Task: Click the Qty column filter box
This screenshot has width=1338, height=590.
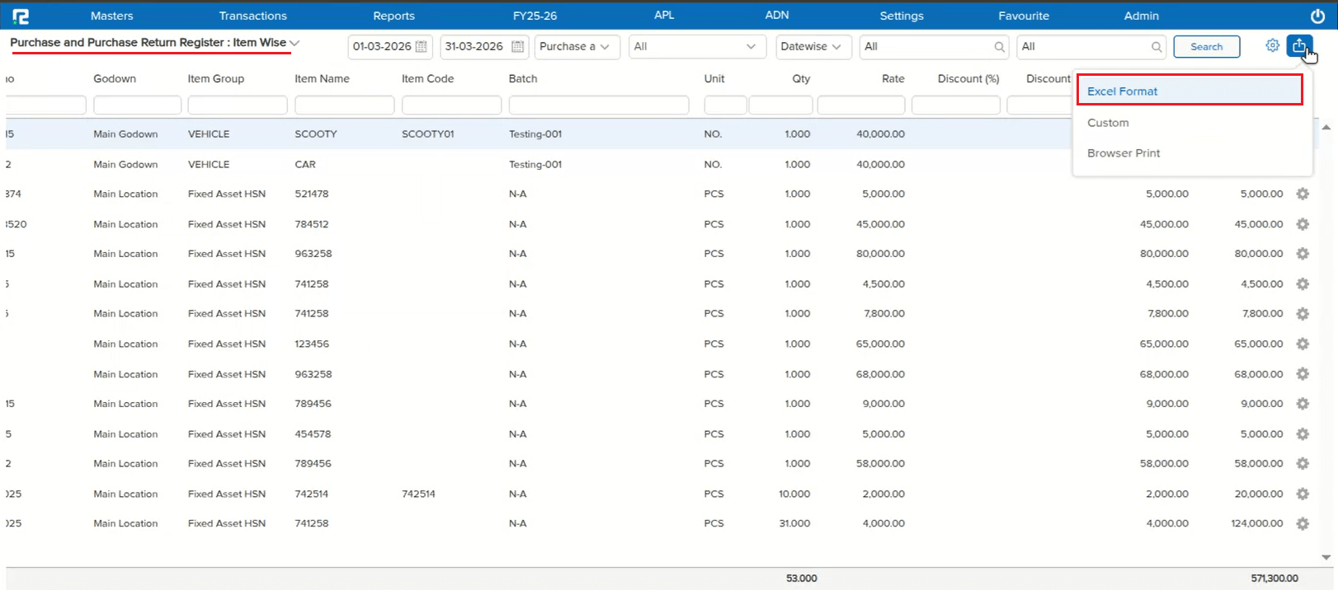Action: click(x=780, y=105)
